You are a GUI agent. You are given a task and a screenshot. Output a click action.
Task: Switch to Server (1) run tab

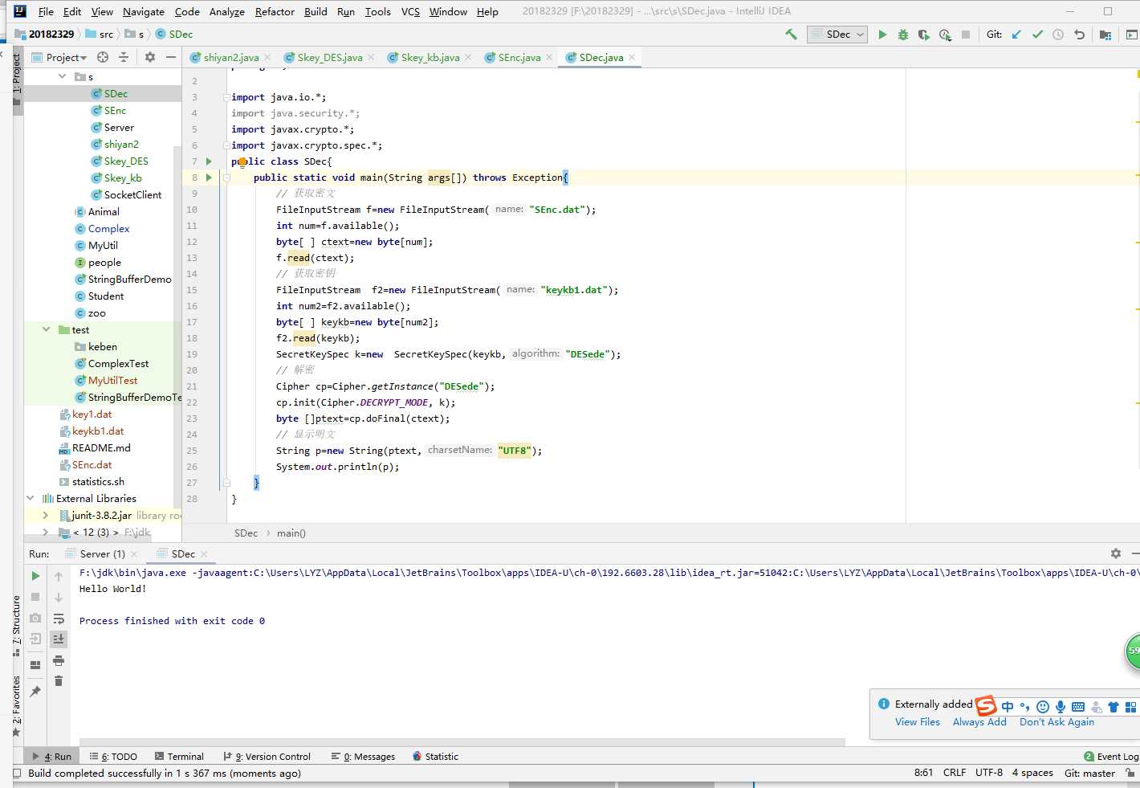[102, 553]
